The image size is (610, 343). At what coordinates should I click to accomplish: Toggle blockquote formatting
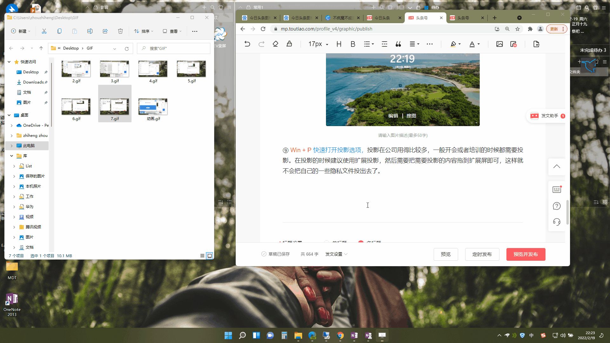[398, 44]
